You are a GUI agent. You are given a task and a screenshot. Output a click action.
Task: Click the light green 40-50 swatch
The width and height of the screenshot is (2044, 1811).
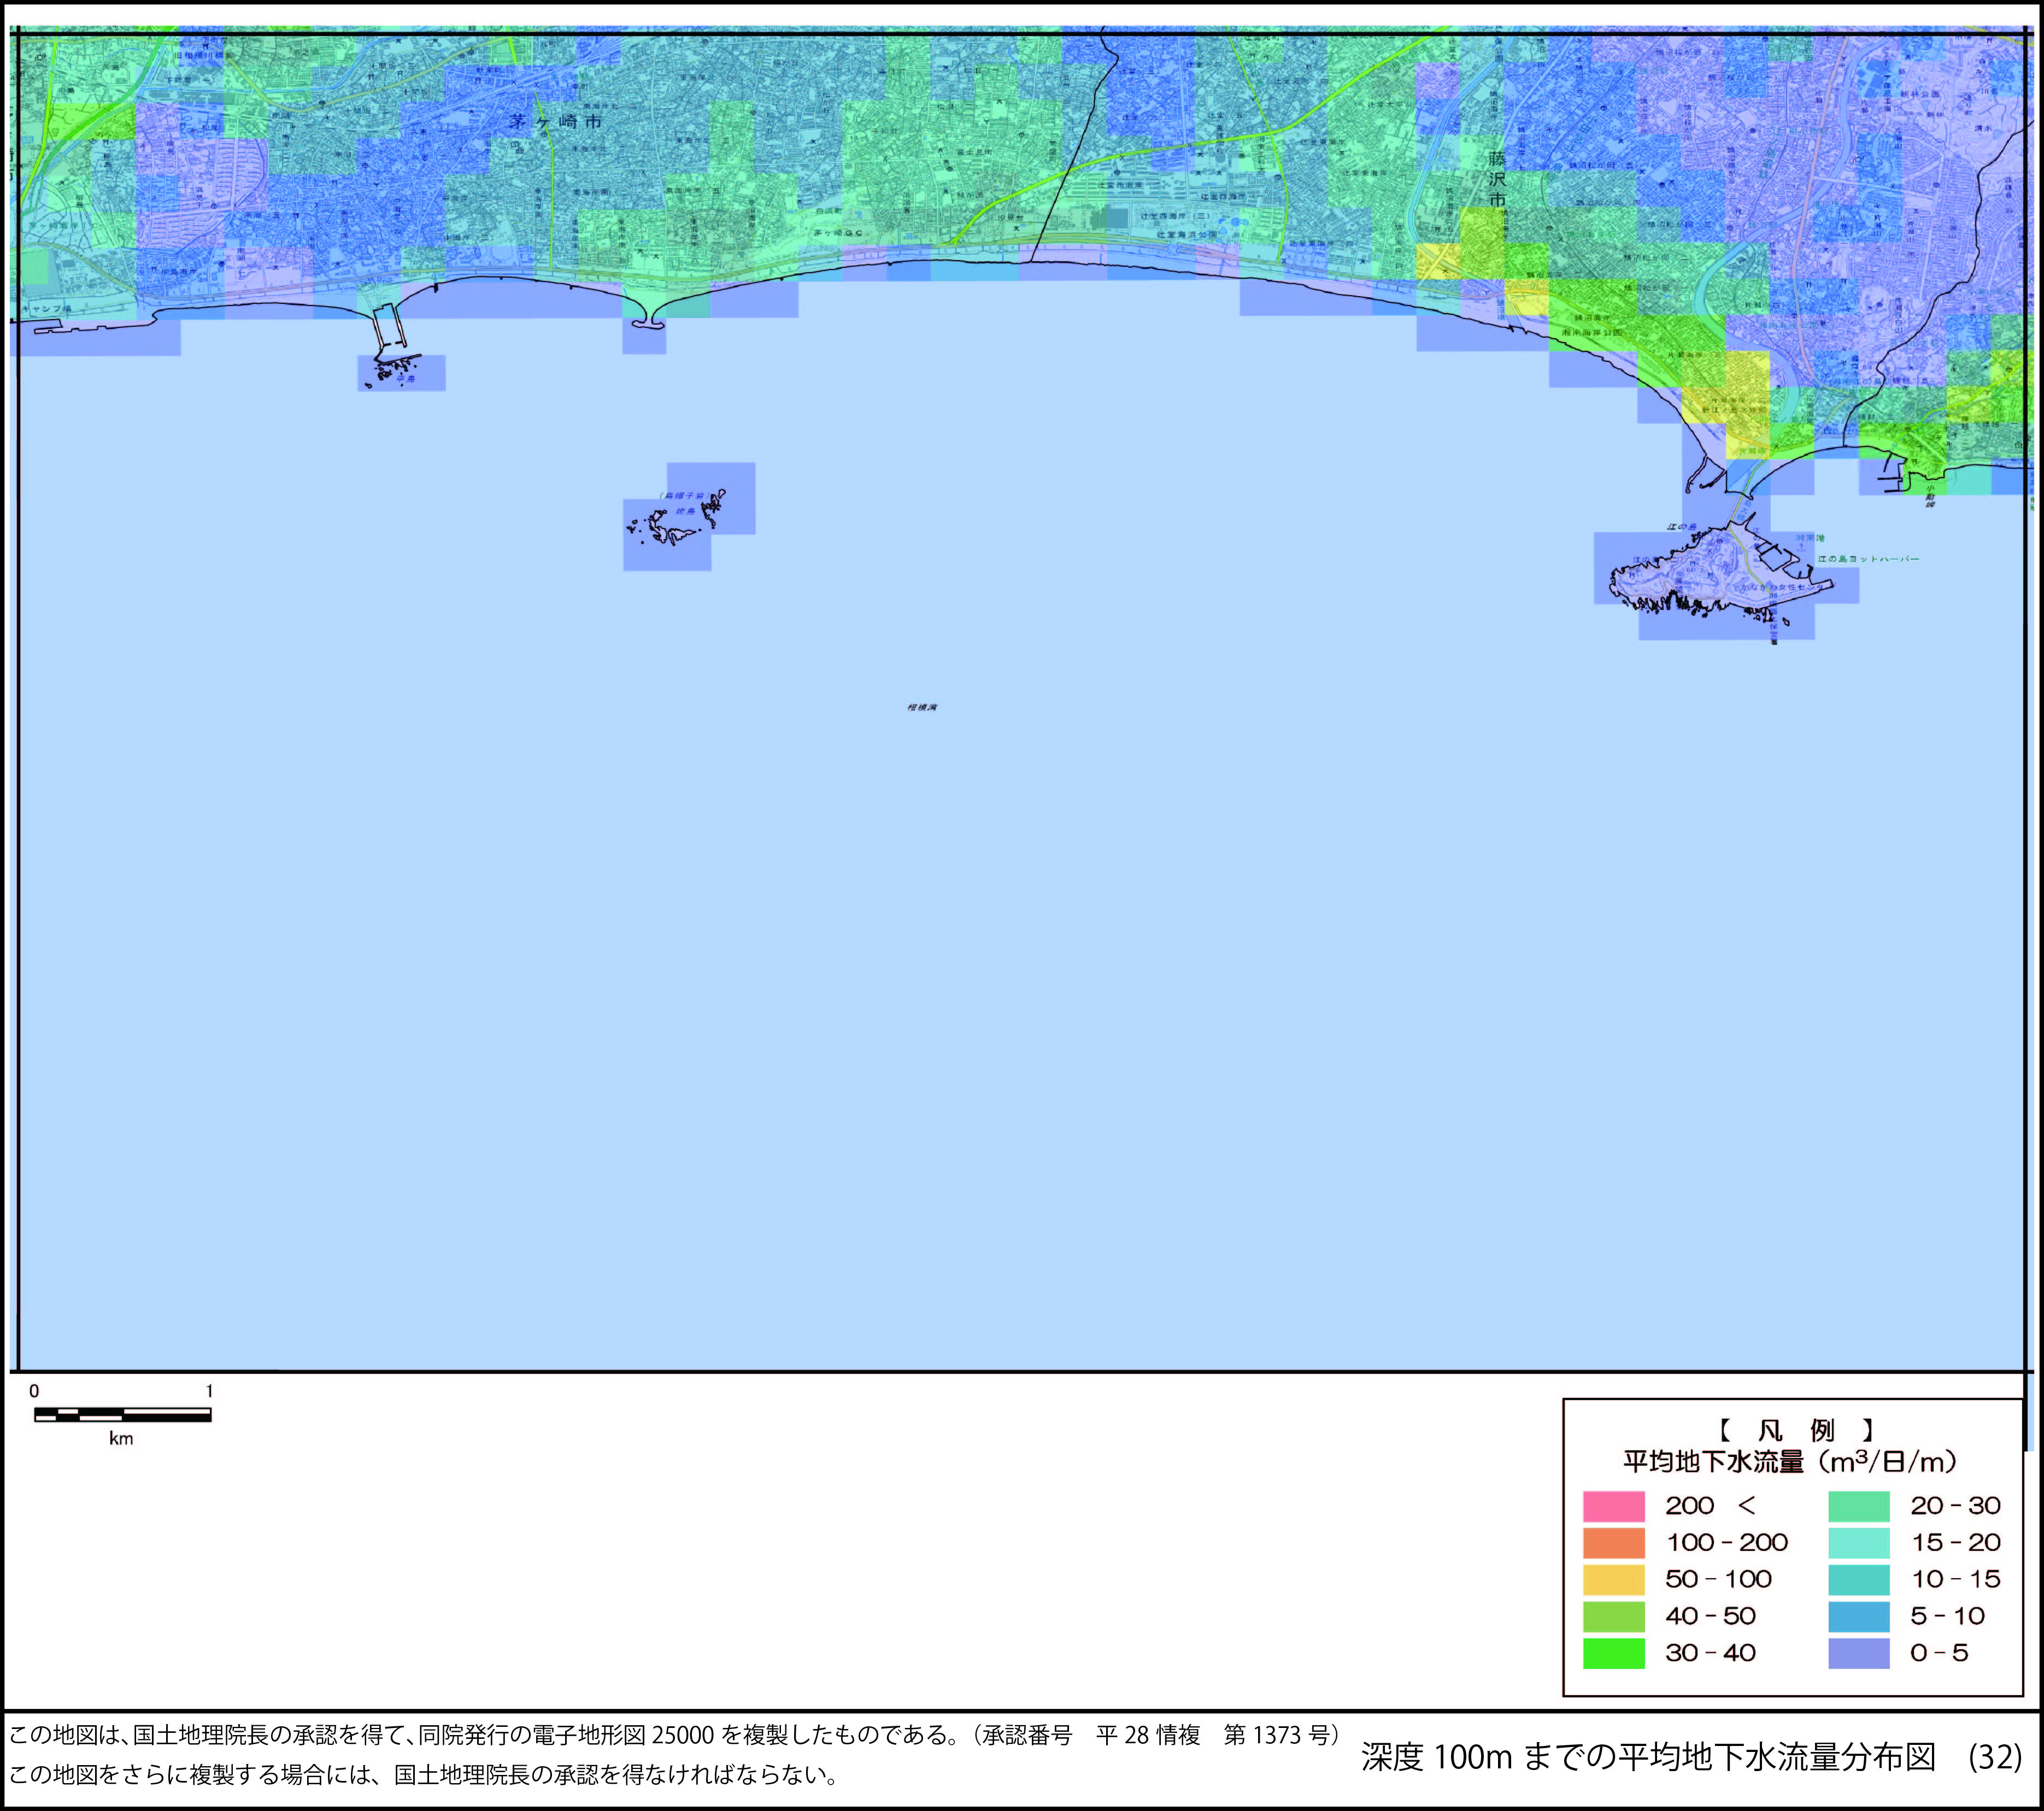coord(1613,1617)
